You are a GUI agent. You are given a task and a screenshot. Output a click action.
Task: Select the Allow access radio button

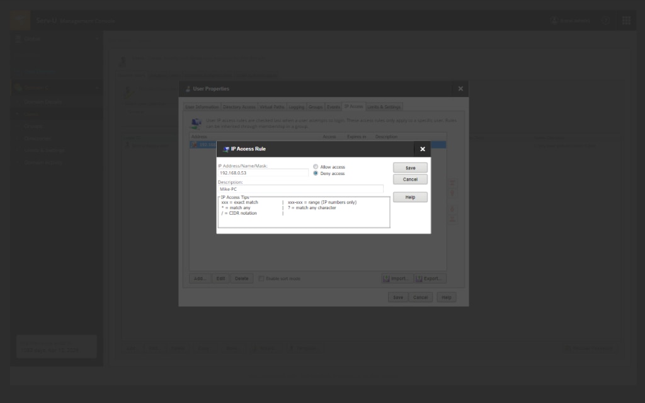[316, 167]
